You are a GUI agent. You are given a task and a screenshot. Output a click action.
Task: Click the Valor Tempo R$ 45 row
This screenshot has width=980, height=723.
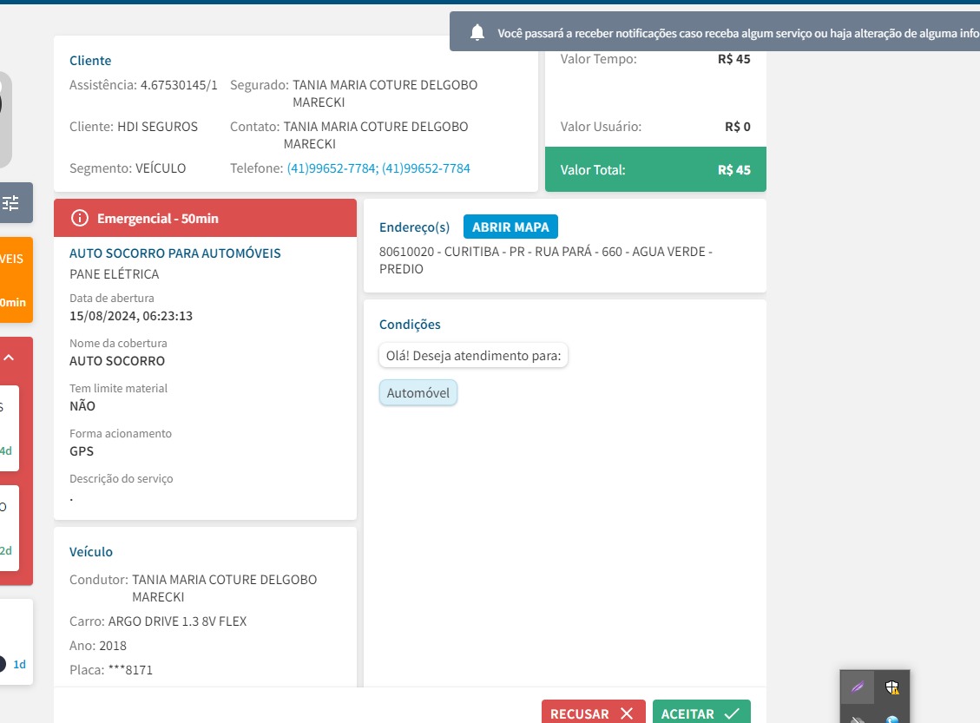tap(655, 59)
